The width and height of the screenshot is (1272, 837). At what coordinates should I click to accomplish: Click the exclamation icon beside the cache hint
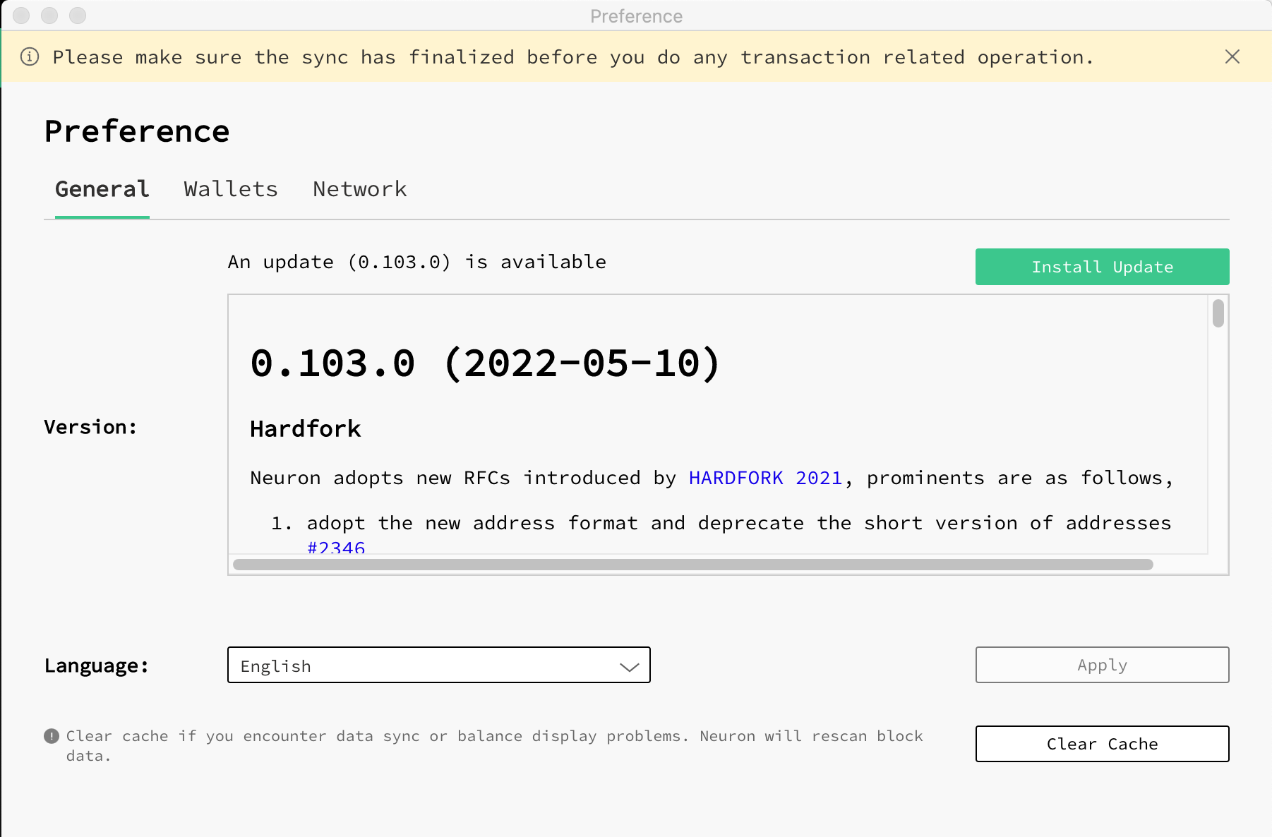coord(52,736)
